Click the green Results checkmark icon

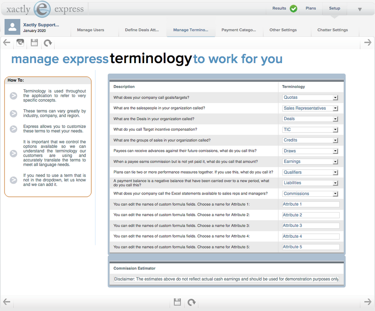point(294,9)
